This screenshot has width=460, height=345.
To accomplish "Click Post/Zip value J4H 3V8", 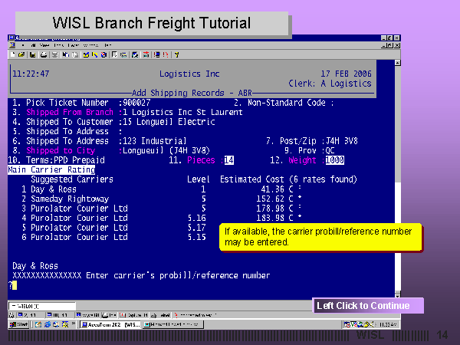I will (342, 141).
